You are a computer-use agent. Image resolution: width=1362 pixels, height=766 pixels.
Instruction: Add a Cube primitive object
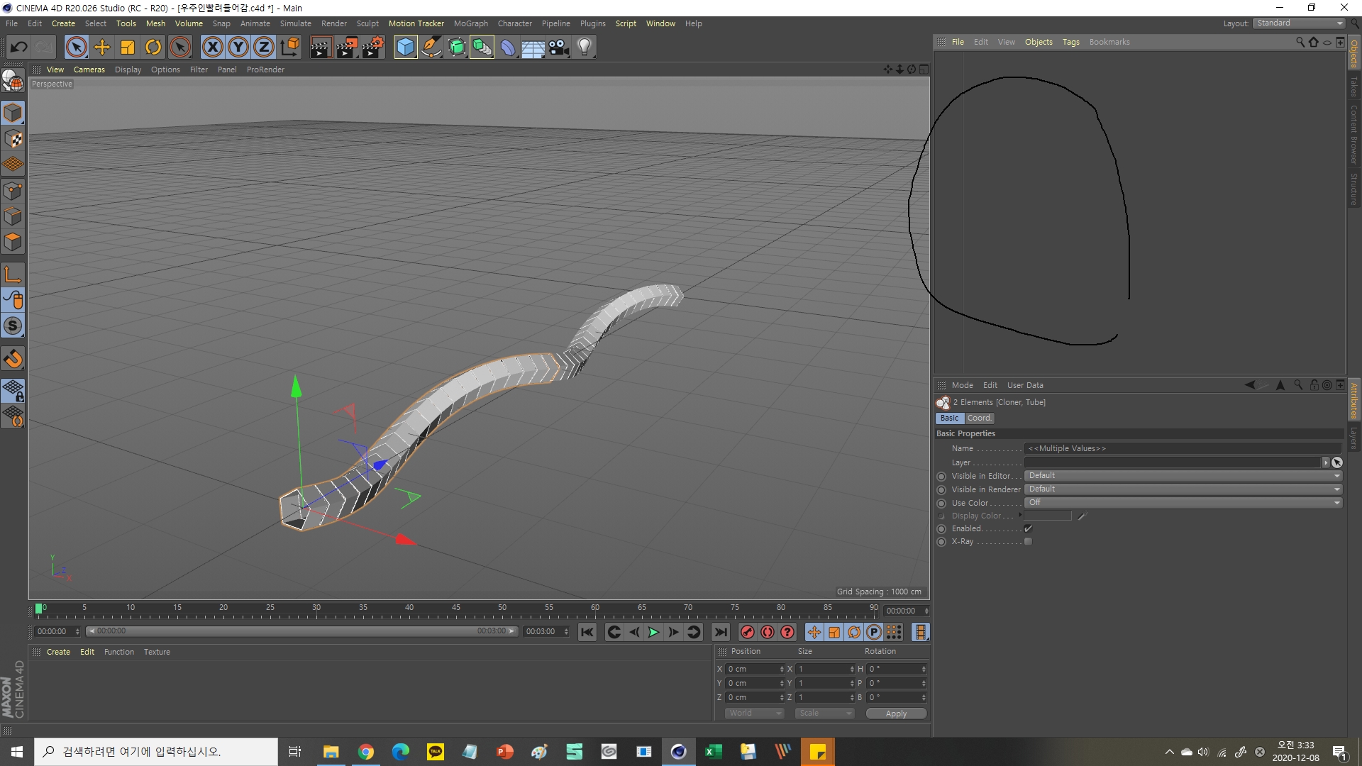(x=405, y=48)
